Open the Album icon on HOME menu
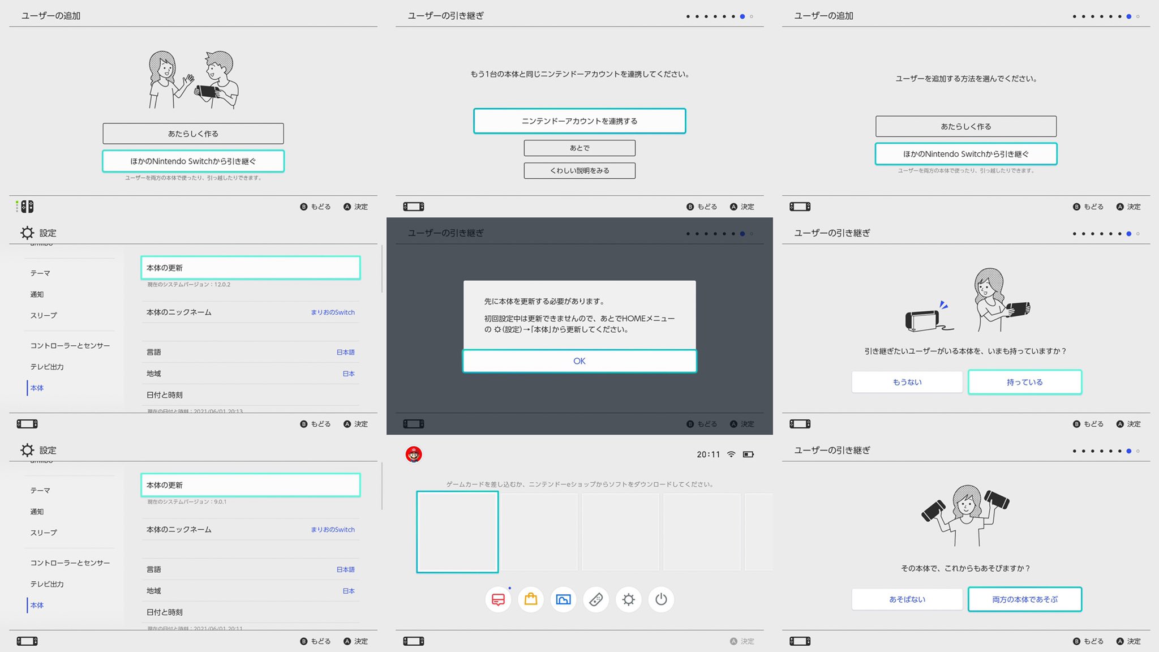The height and width of the screenshot is (652, 1159). [x=563, y=599]
